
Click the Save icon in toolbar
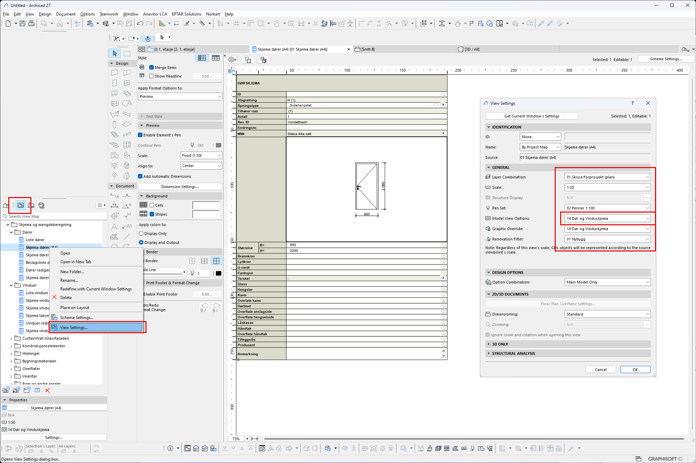[x=22, y=23]
